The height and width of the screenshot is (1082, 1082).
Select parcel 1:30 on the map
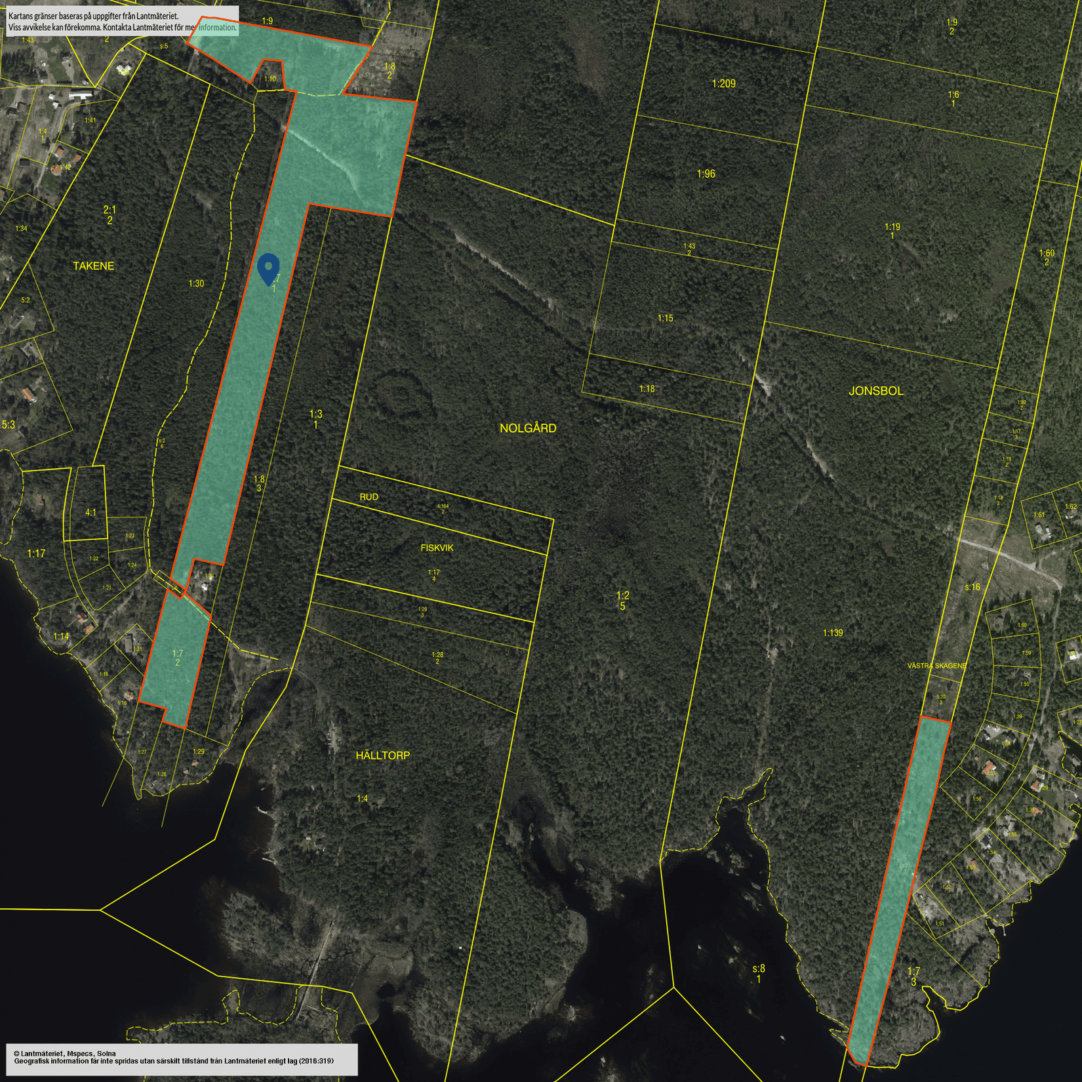pos(196,284)
